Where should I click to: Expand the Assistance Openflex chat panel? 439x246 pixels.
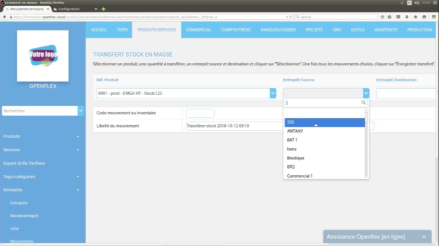(377, 237)
